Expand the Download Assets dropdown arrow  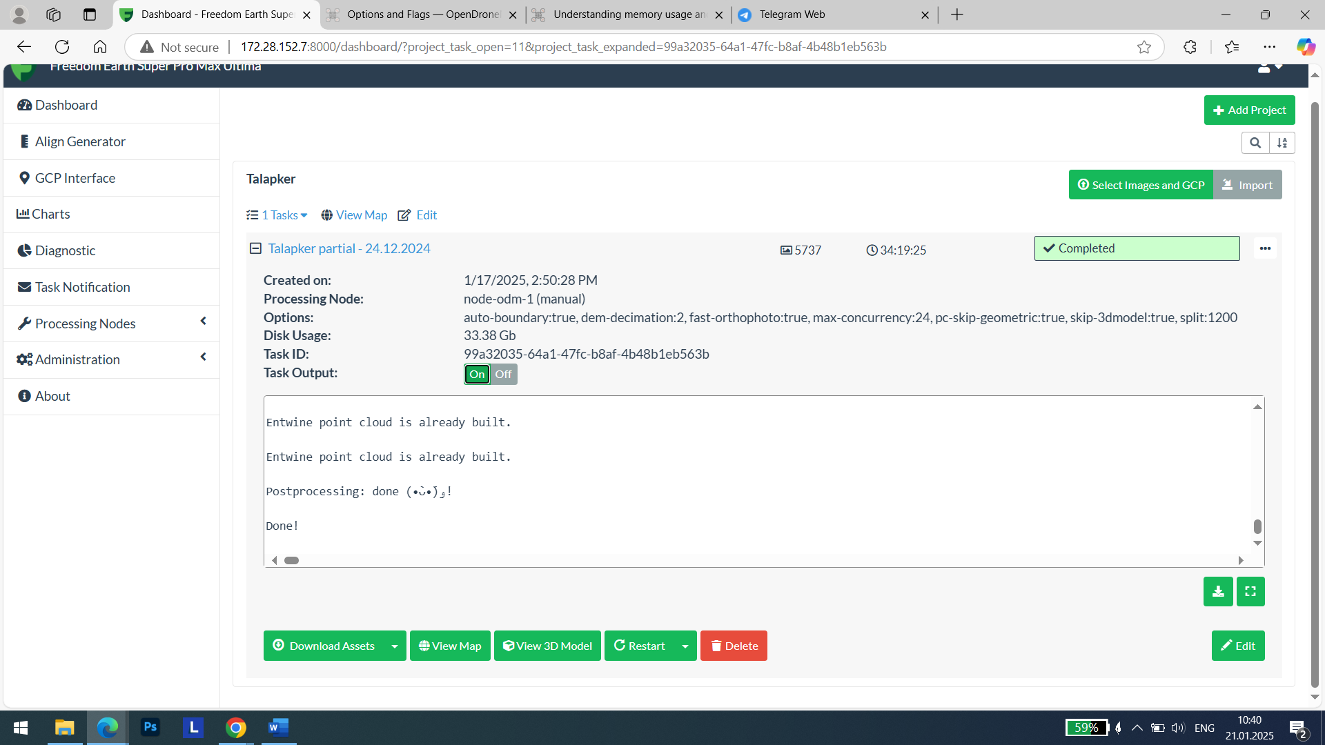(x=395, y=646)
